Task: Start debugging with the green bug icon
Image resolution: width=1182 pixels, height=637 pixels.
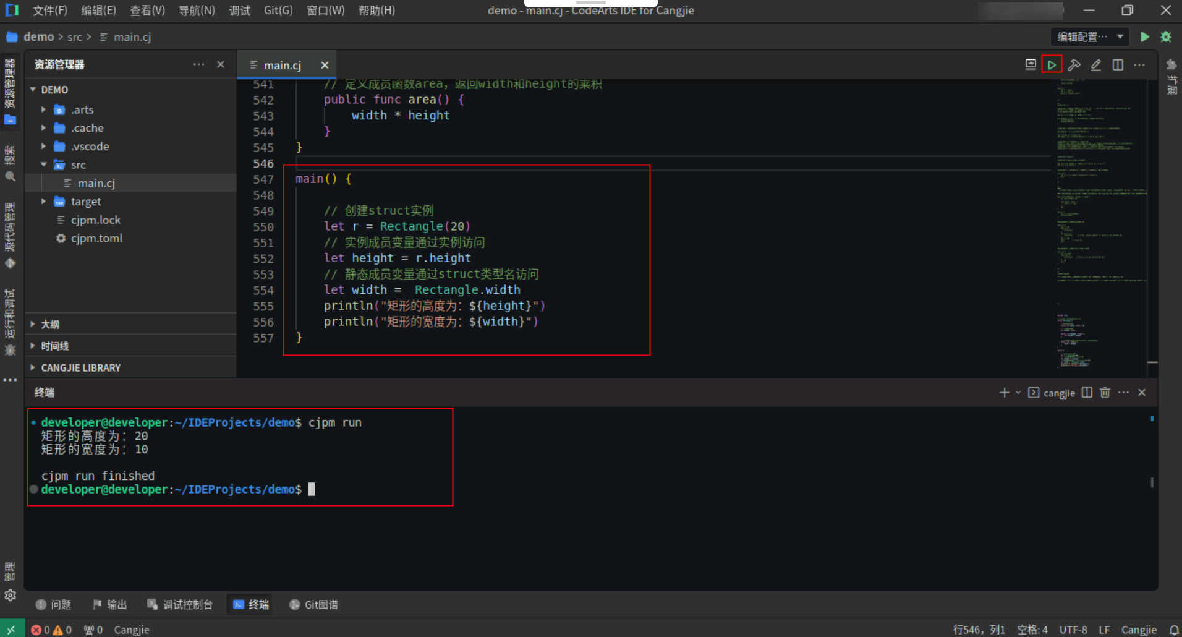Action: [x=1166, y=36]
